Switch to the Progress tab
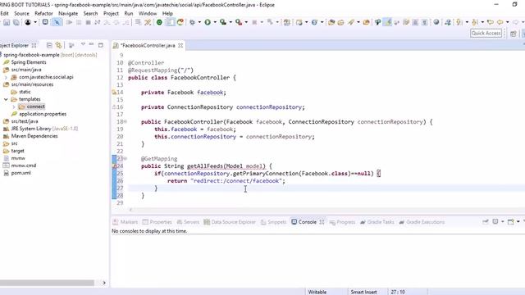 pos(342,222)
